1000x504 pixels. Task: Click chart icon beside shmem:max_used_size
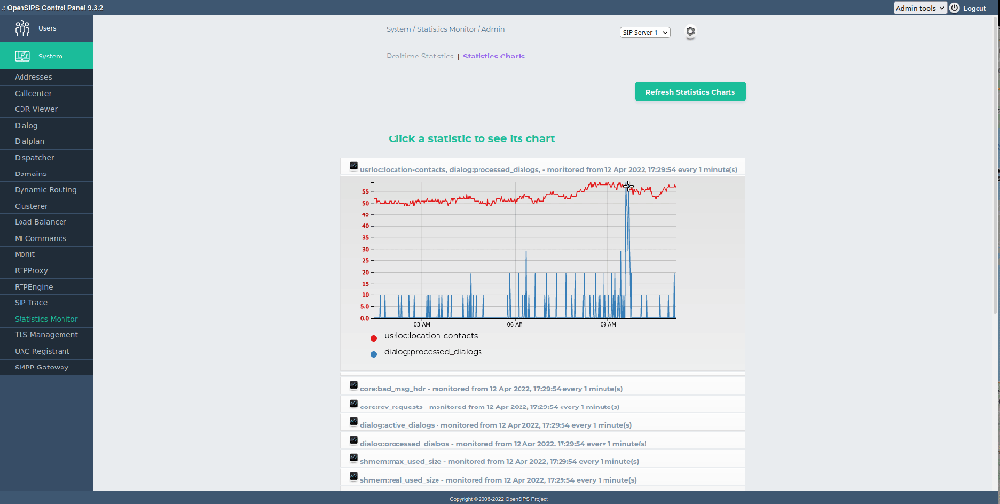pyautogui.click(x=354, y=458)
